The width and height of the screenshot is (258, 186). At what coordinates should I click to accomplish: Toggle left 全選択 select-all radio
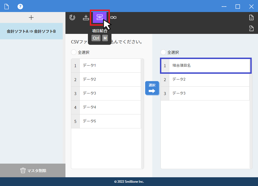tap(74, 52)
